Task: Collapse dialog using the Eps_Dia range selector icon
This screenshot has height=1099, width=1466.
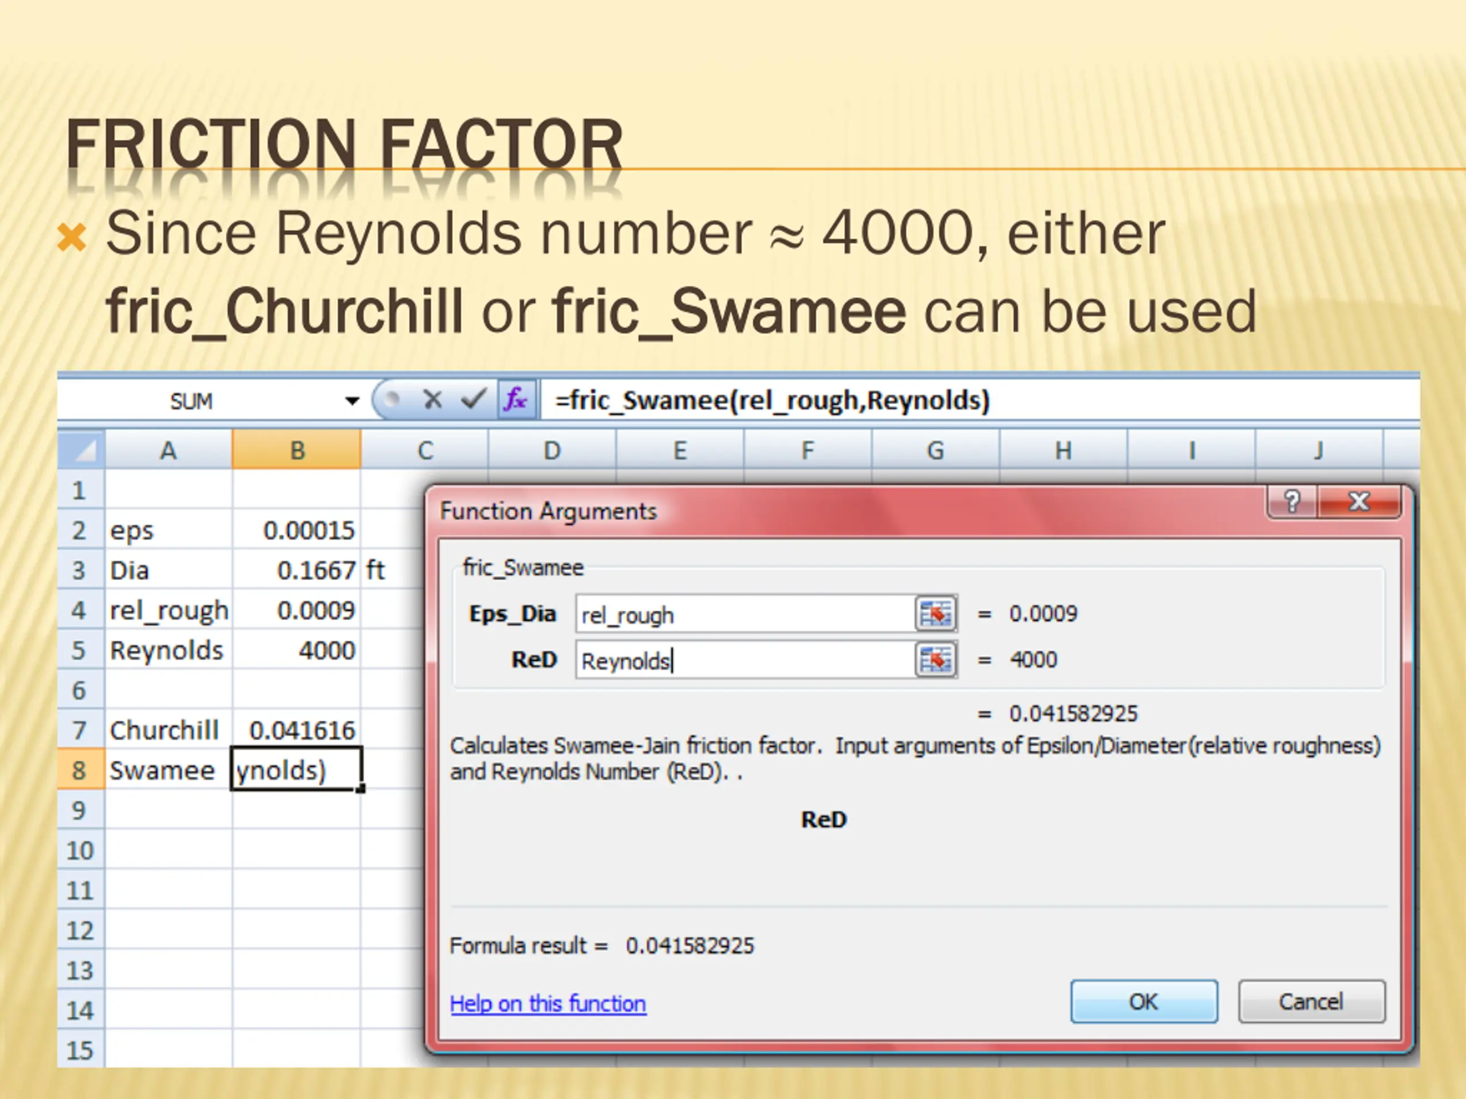Action: [935, 614]
